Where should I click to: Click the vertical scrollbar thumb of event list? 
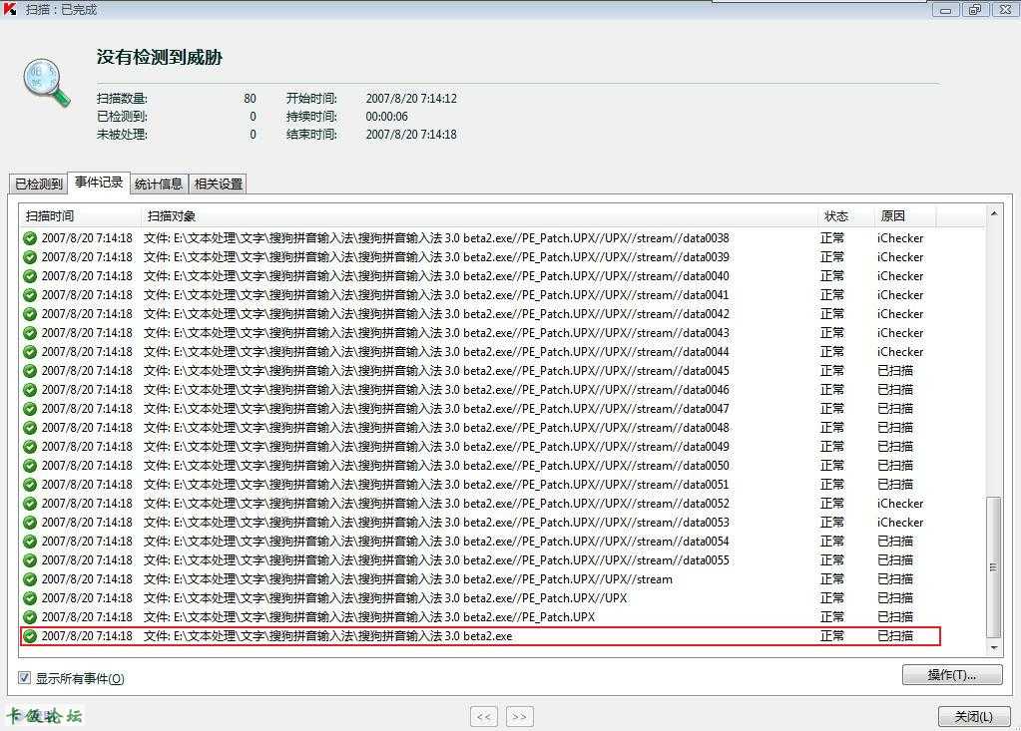coord(994,567)
